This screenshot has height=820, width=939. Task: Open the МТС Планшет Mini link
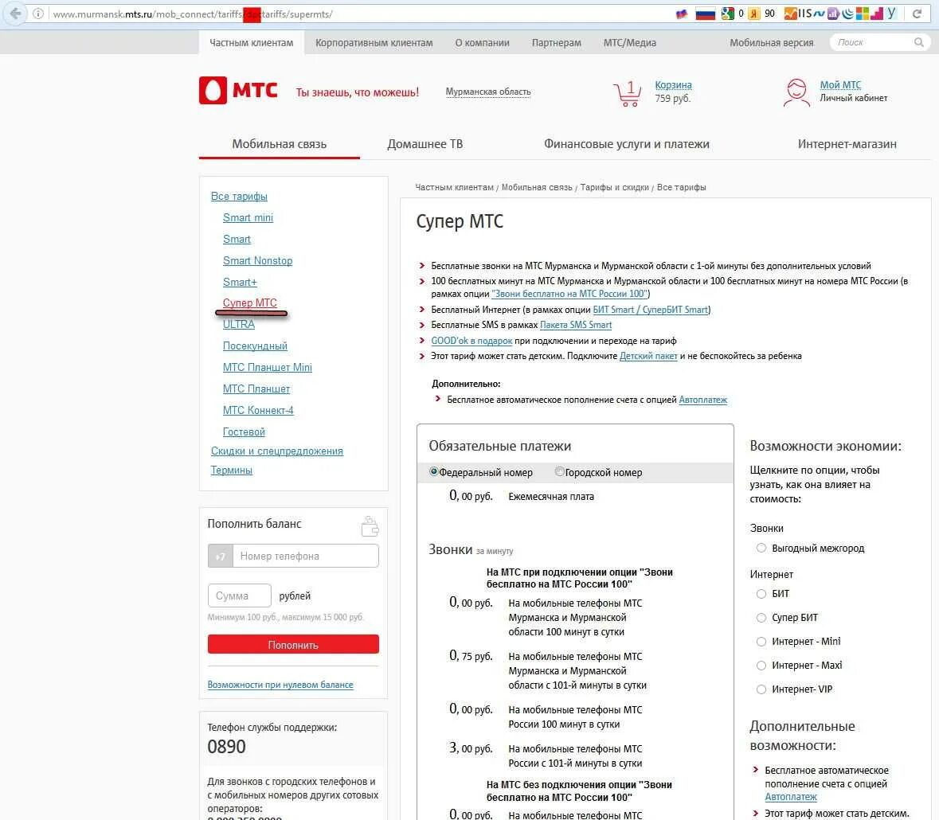pos(267,368)
